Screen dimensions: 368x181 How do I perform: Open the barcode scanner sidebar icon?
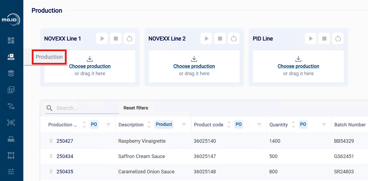point(11,122)
